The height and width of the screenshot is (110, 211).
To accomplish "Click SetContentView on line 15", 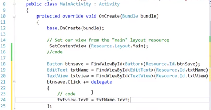I will pos(68,46).
